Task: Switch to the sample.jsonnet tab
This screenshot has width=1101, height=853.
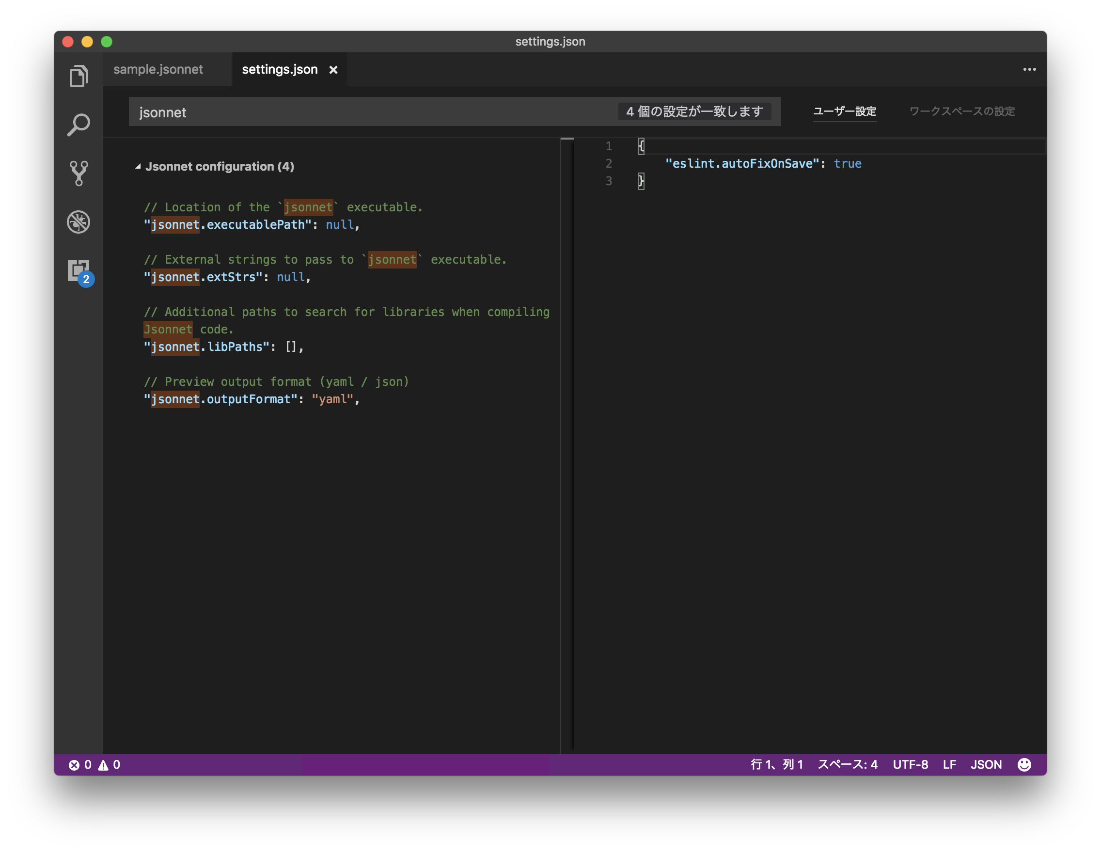Action: coord(158,69)
